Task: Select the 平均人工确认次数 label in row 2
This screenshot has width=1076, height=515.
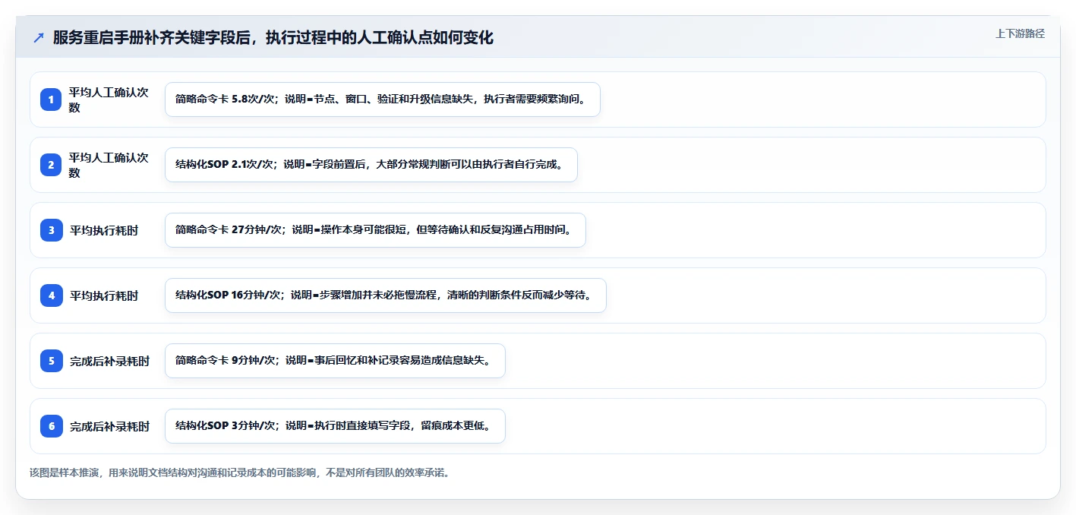Action: coord(109,165)
